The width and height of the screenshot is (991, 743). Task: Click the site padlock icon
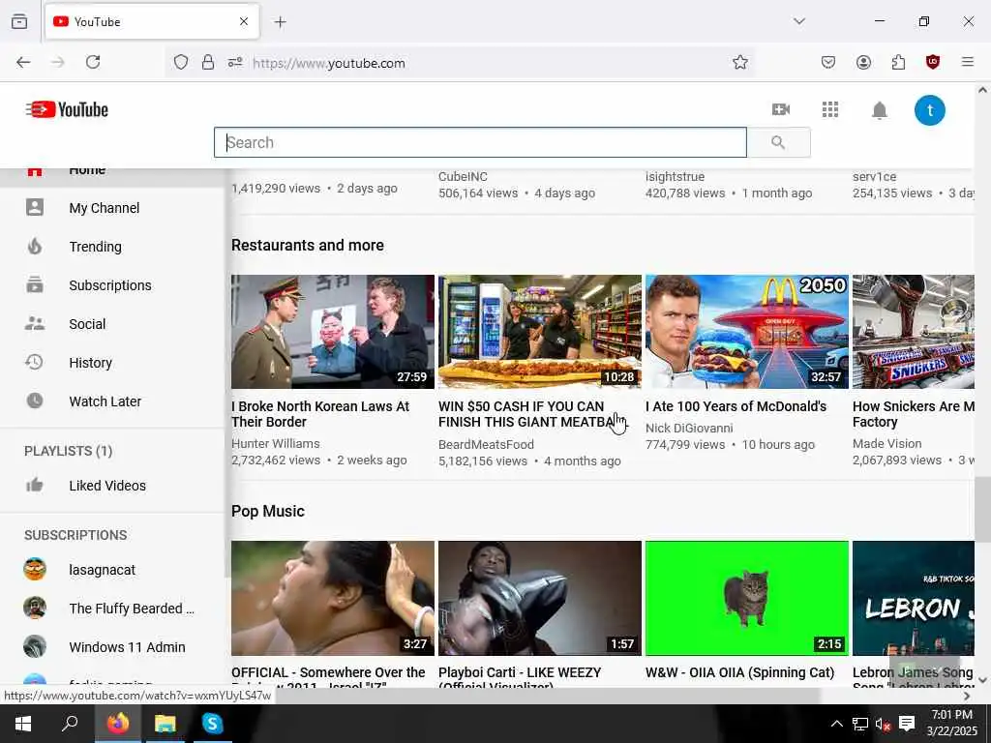point(208,62)
